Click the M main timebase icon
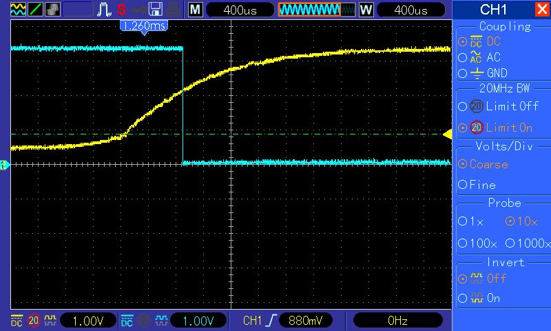This screenshot has width=551, height=331. click(x=196, y=10)
